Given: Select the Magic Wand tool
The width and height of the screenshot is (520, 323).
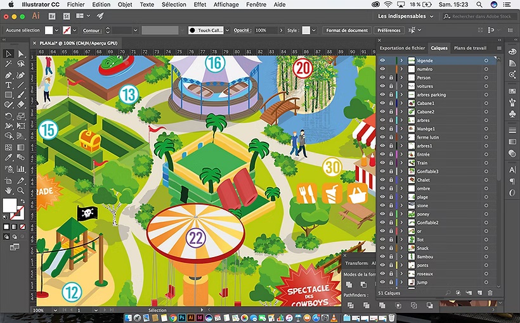Looking at the screenshot, I should pos(9,64).
